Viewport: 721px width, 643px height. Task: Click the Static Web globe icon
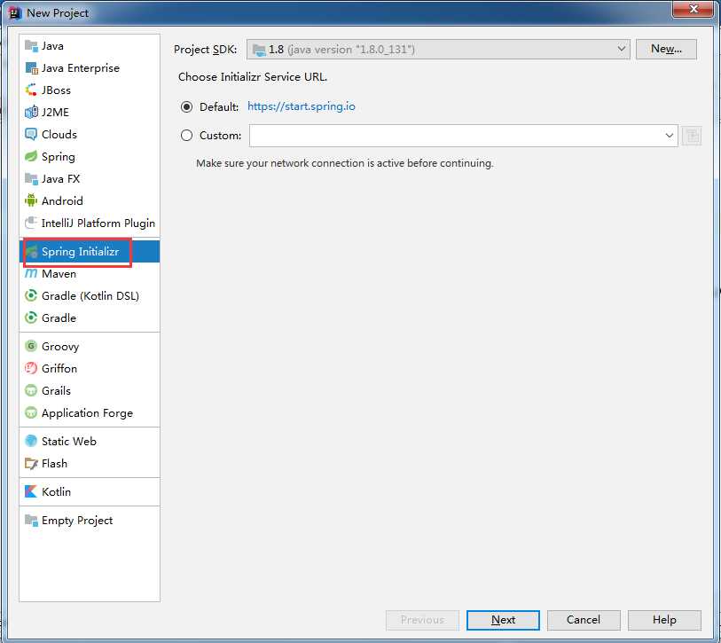point(31,441)
